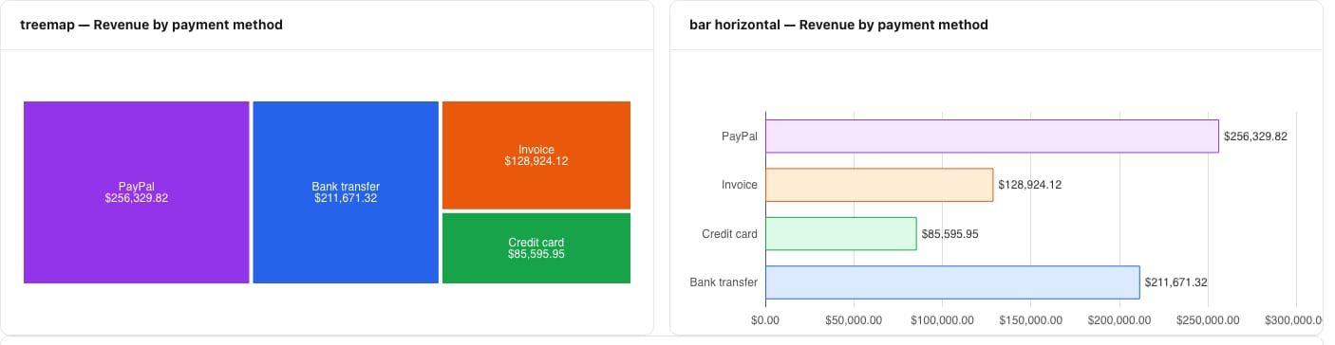The width and height of the screenshot is (1335, 345).
Task: Click the $0.00 x-axis tick label
Action: [x=765, y=320]
